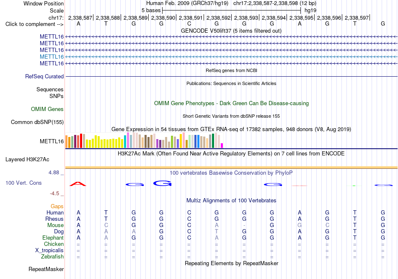
Task: Click the GENCODE V50lift37 track title
Action: pos(231,31)
